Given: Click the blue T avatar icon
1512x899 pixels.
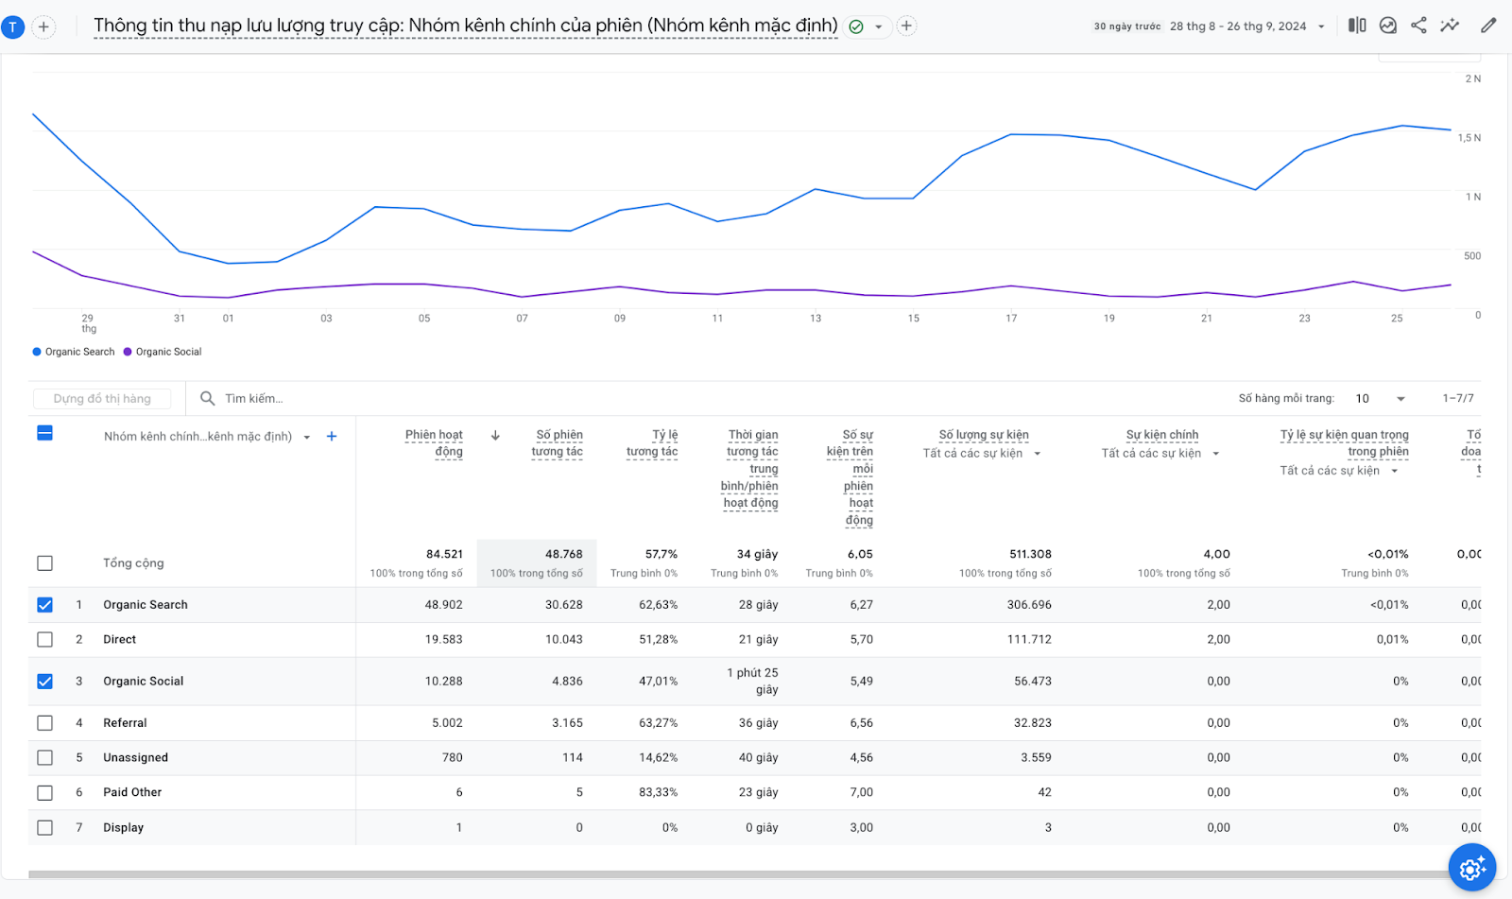Looking at the screenshot, I should (x=12, y=27).
